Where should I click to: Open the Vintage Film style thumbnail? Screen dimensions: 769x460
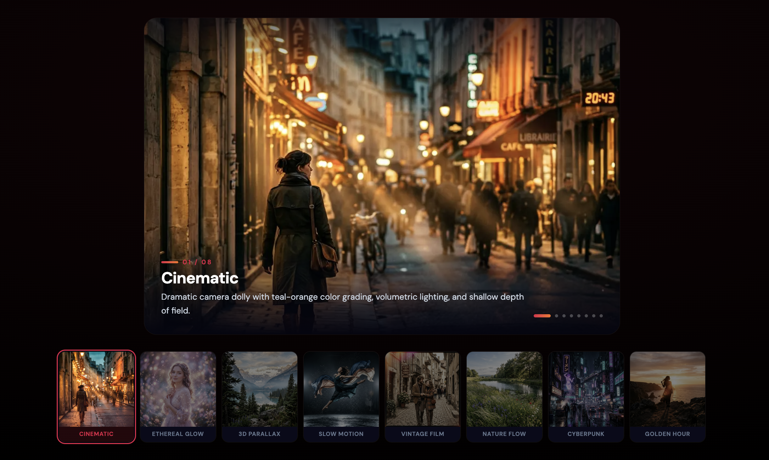(422, 396)
